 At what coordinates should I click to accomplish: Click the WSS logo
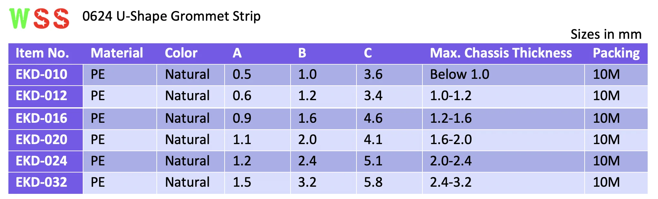click(39, 18)
